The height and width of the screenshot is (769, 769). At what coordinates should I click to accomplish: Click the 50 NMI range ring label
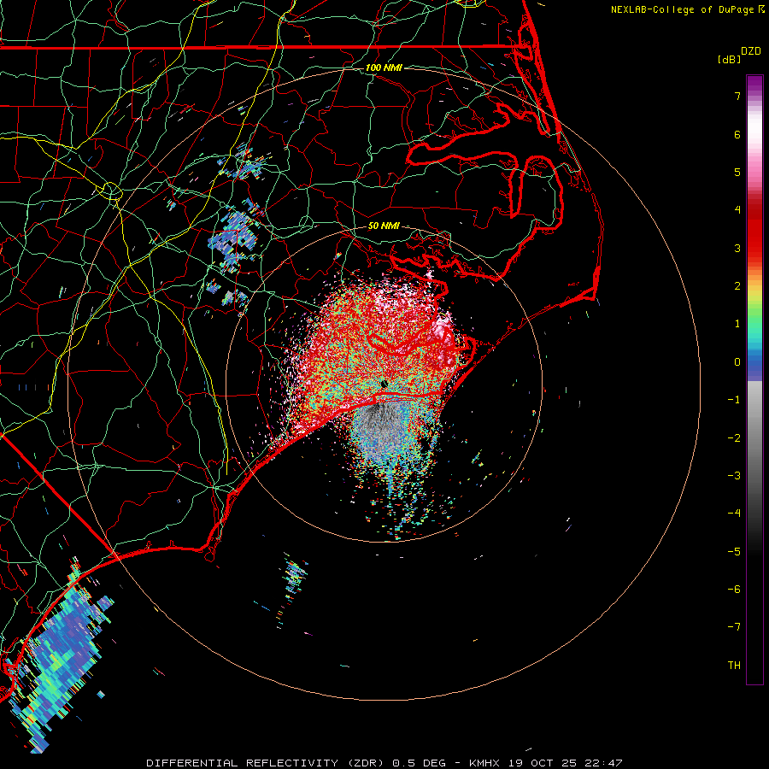point(384,226)
